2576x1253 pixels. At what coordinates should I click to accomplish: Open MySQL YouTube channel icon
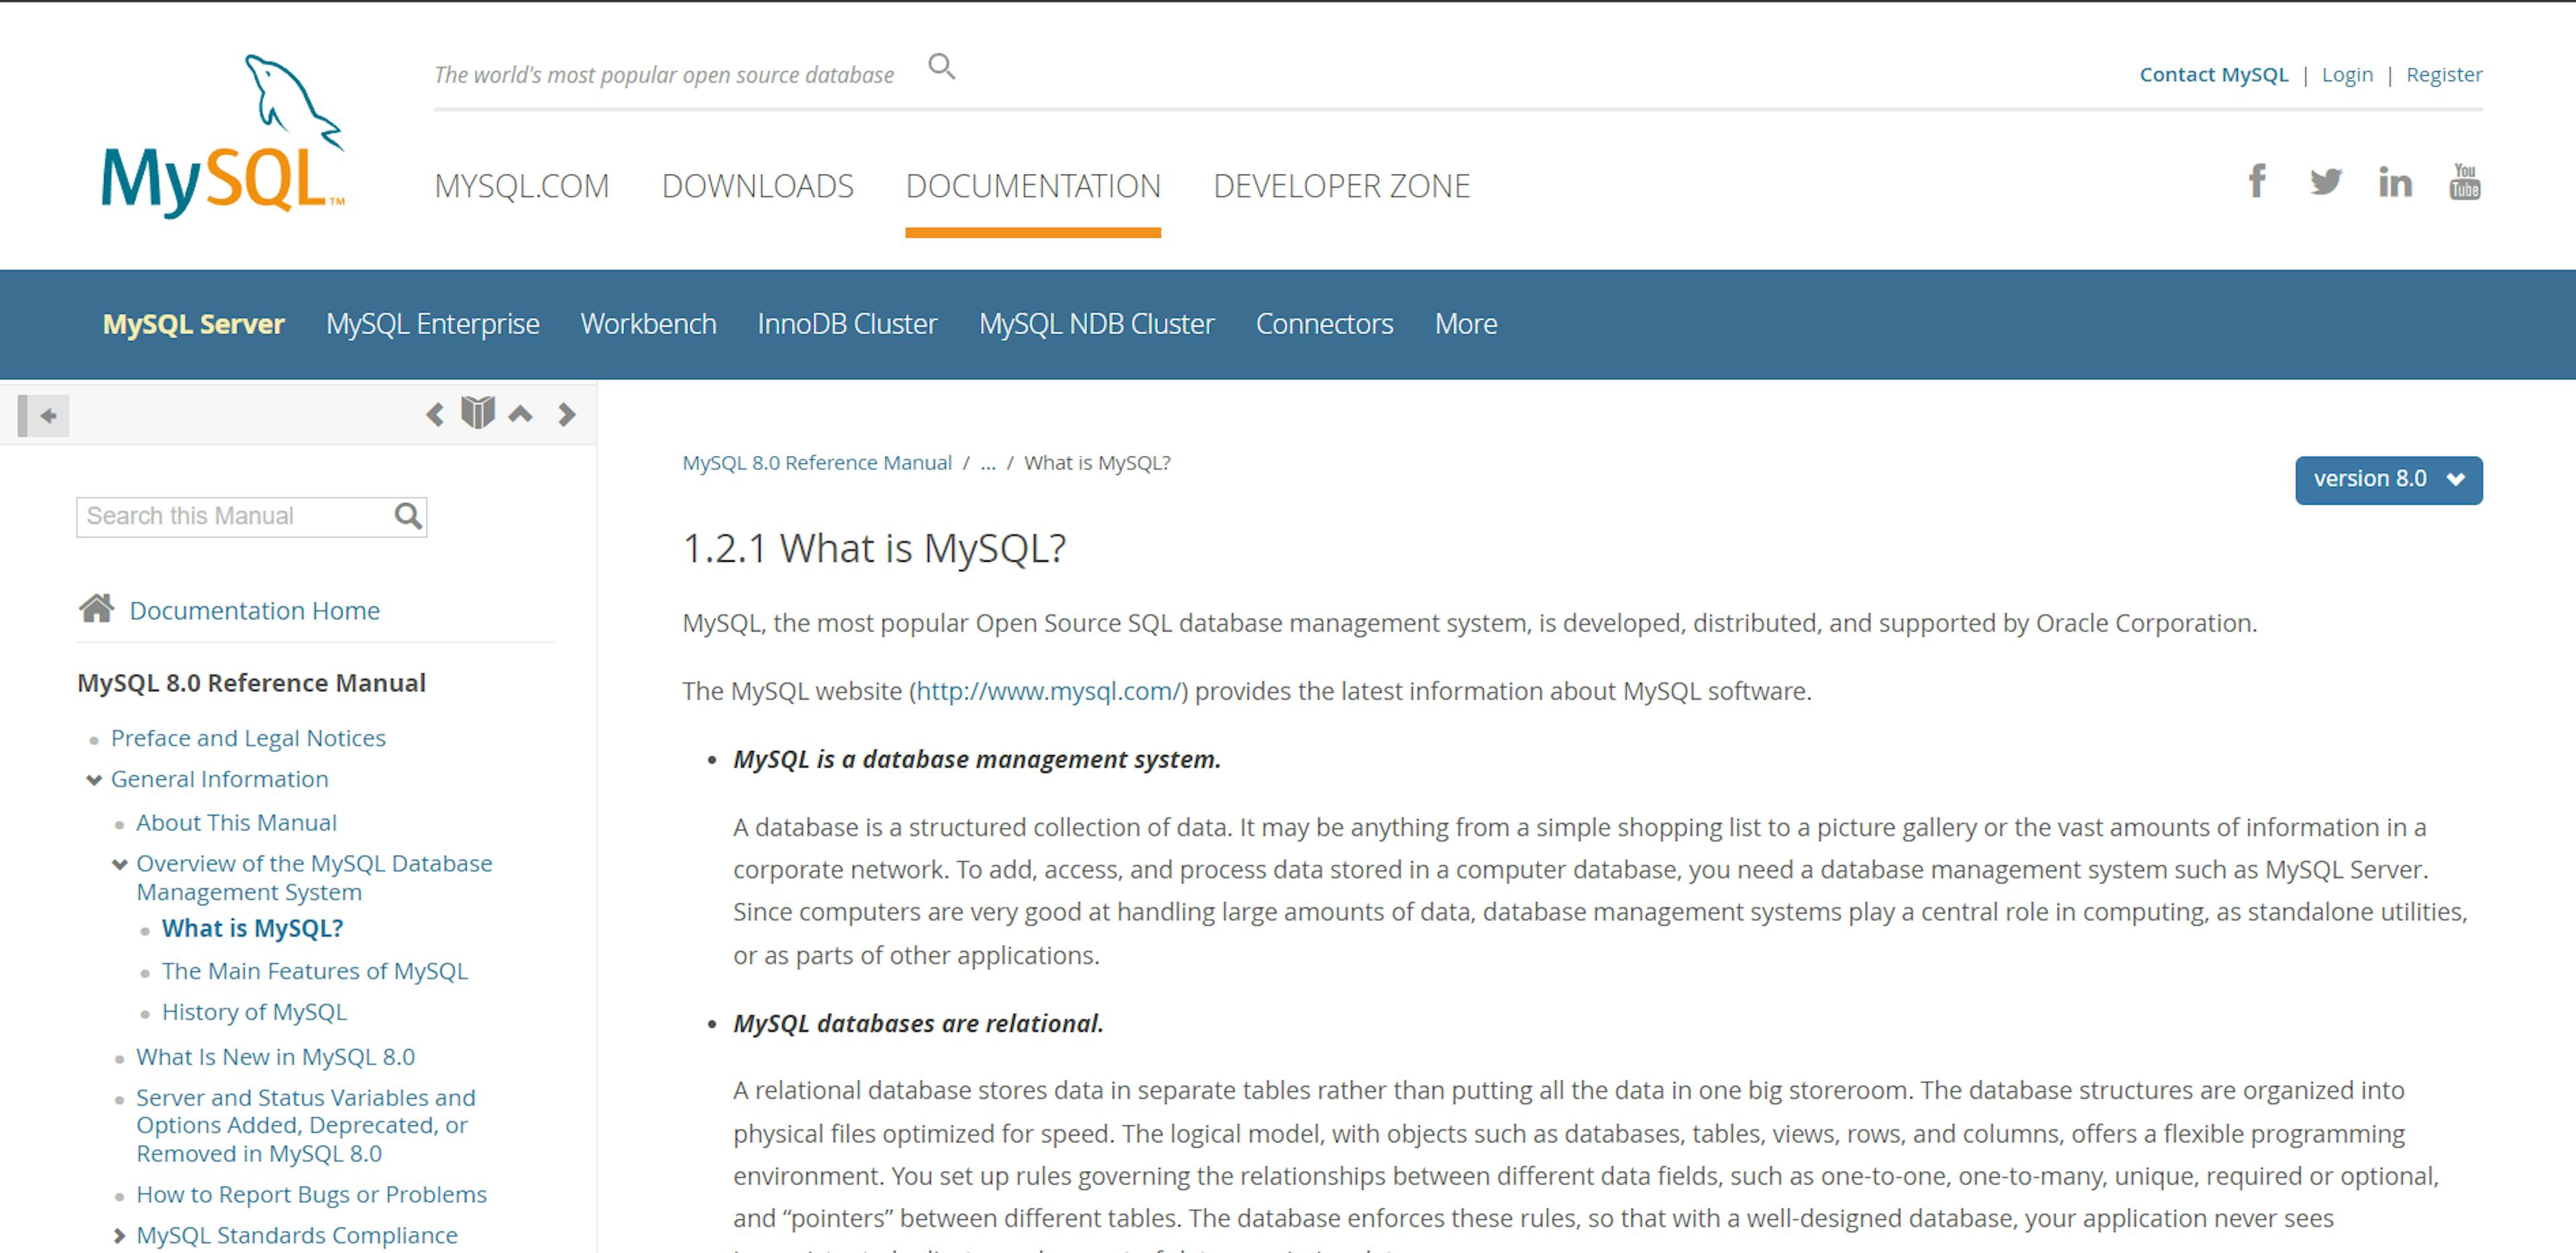2465,181
